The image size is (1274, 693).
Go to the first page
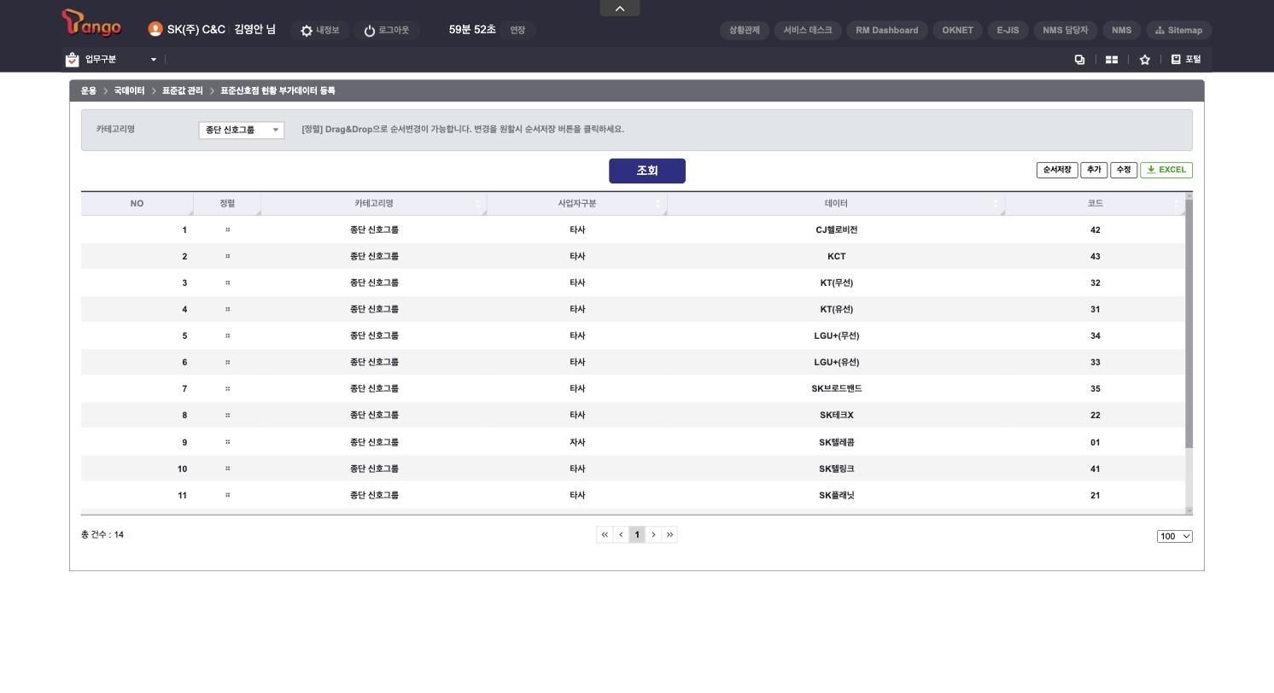pyautogui.click(x=605, y=535)
